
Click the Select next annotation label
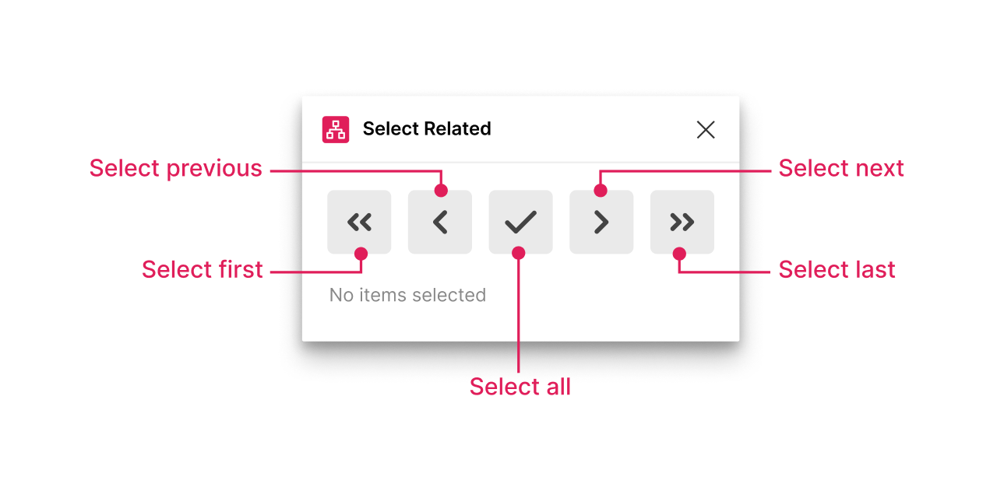840,168
